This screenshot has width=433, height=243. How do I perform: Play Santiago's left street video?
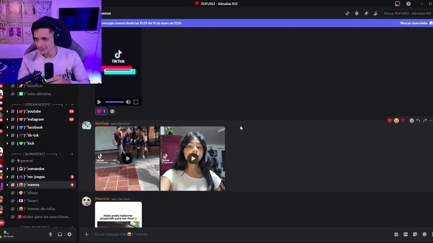(128, 159)
